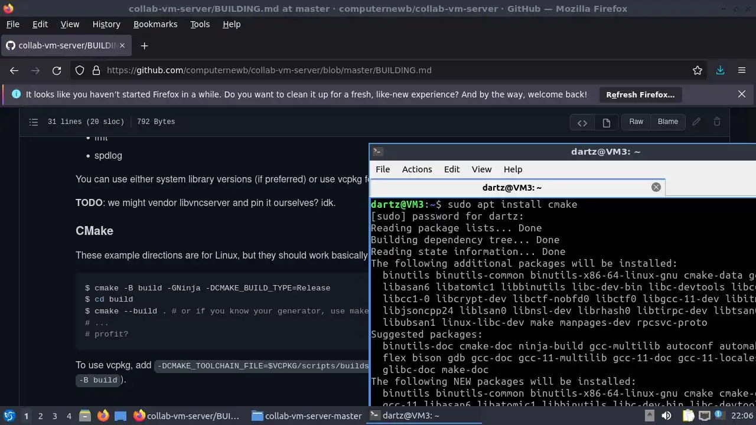Open the Firefox Help menu
This screenshot has height=425, width=756.
pos(232,24)
